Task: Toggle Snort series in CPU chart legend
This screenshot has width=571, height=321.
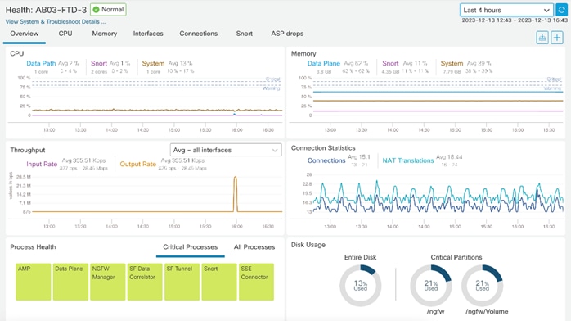Action: (x=99, y=63)
